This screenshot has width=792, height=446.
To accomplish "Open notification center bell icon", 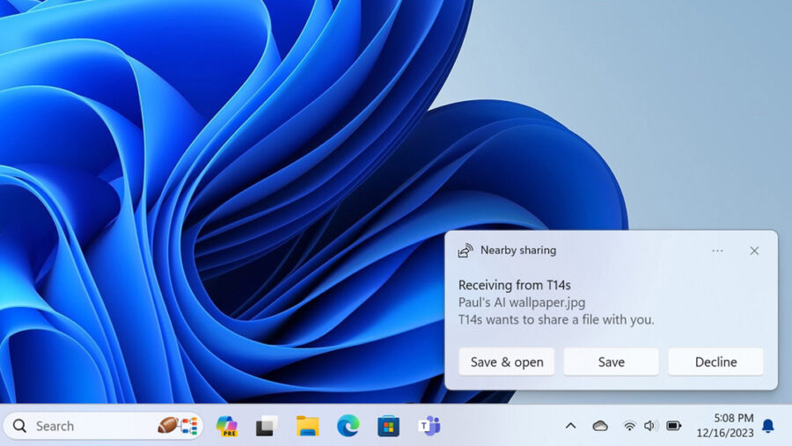I will point(767,426).
